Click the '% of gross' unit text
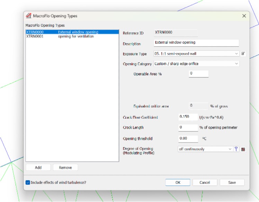This screenshot has height=202, width=259. point(219,106)
